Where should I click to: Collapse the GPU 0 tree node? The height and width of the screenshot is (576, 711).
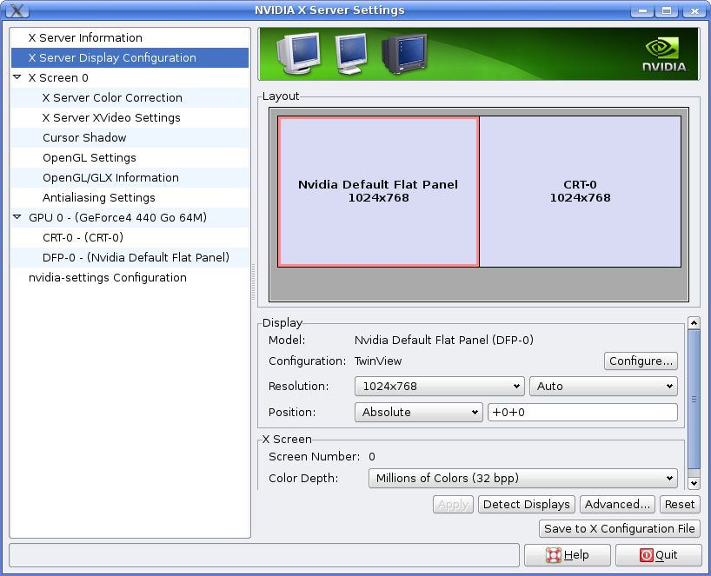tap(17, 217)
